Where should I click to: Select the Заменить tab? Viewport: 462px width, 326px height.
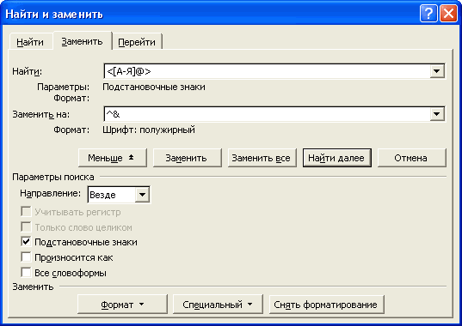83,41
